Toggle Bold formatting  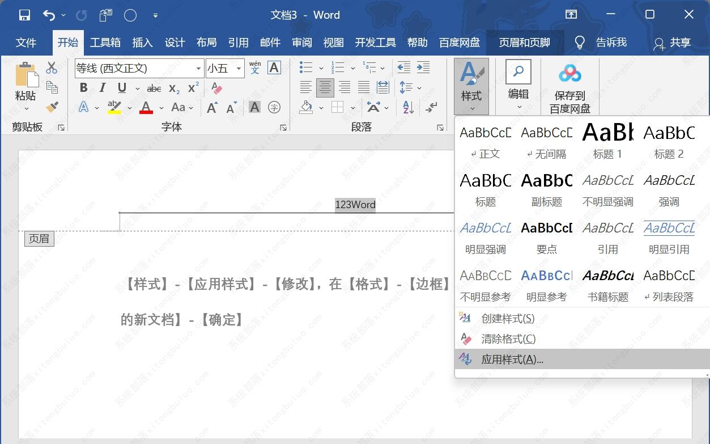coord(84,88)
